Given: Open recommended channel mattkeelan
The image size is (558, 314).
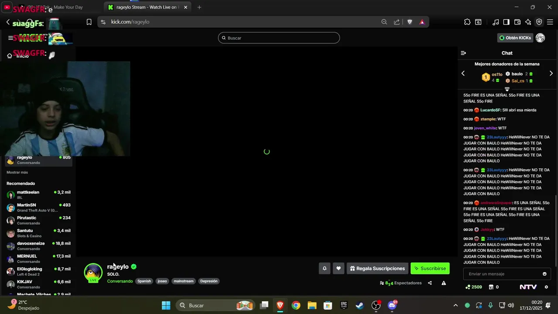Looking at the screenshot, I should click(x=38, y=195).
